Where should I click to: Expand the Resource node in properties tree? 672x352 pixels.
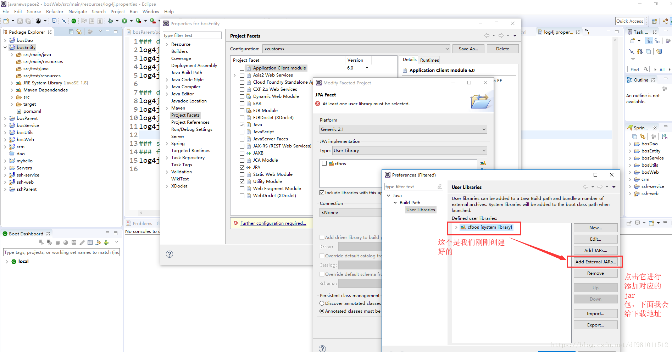167,44
